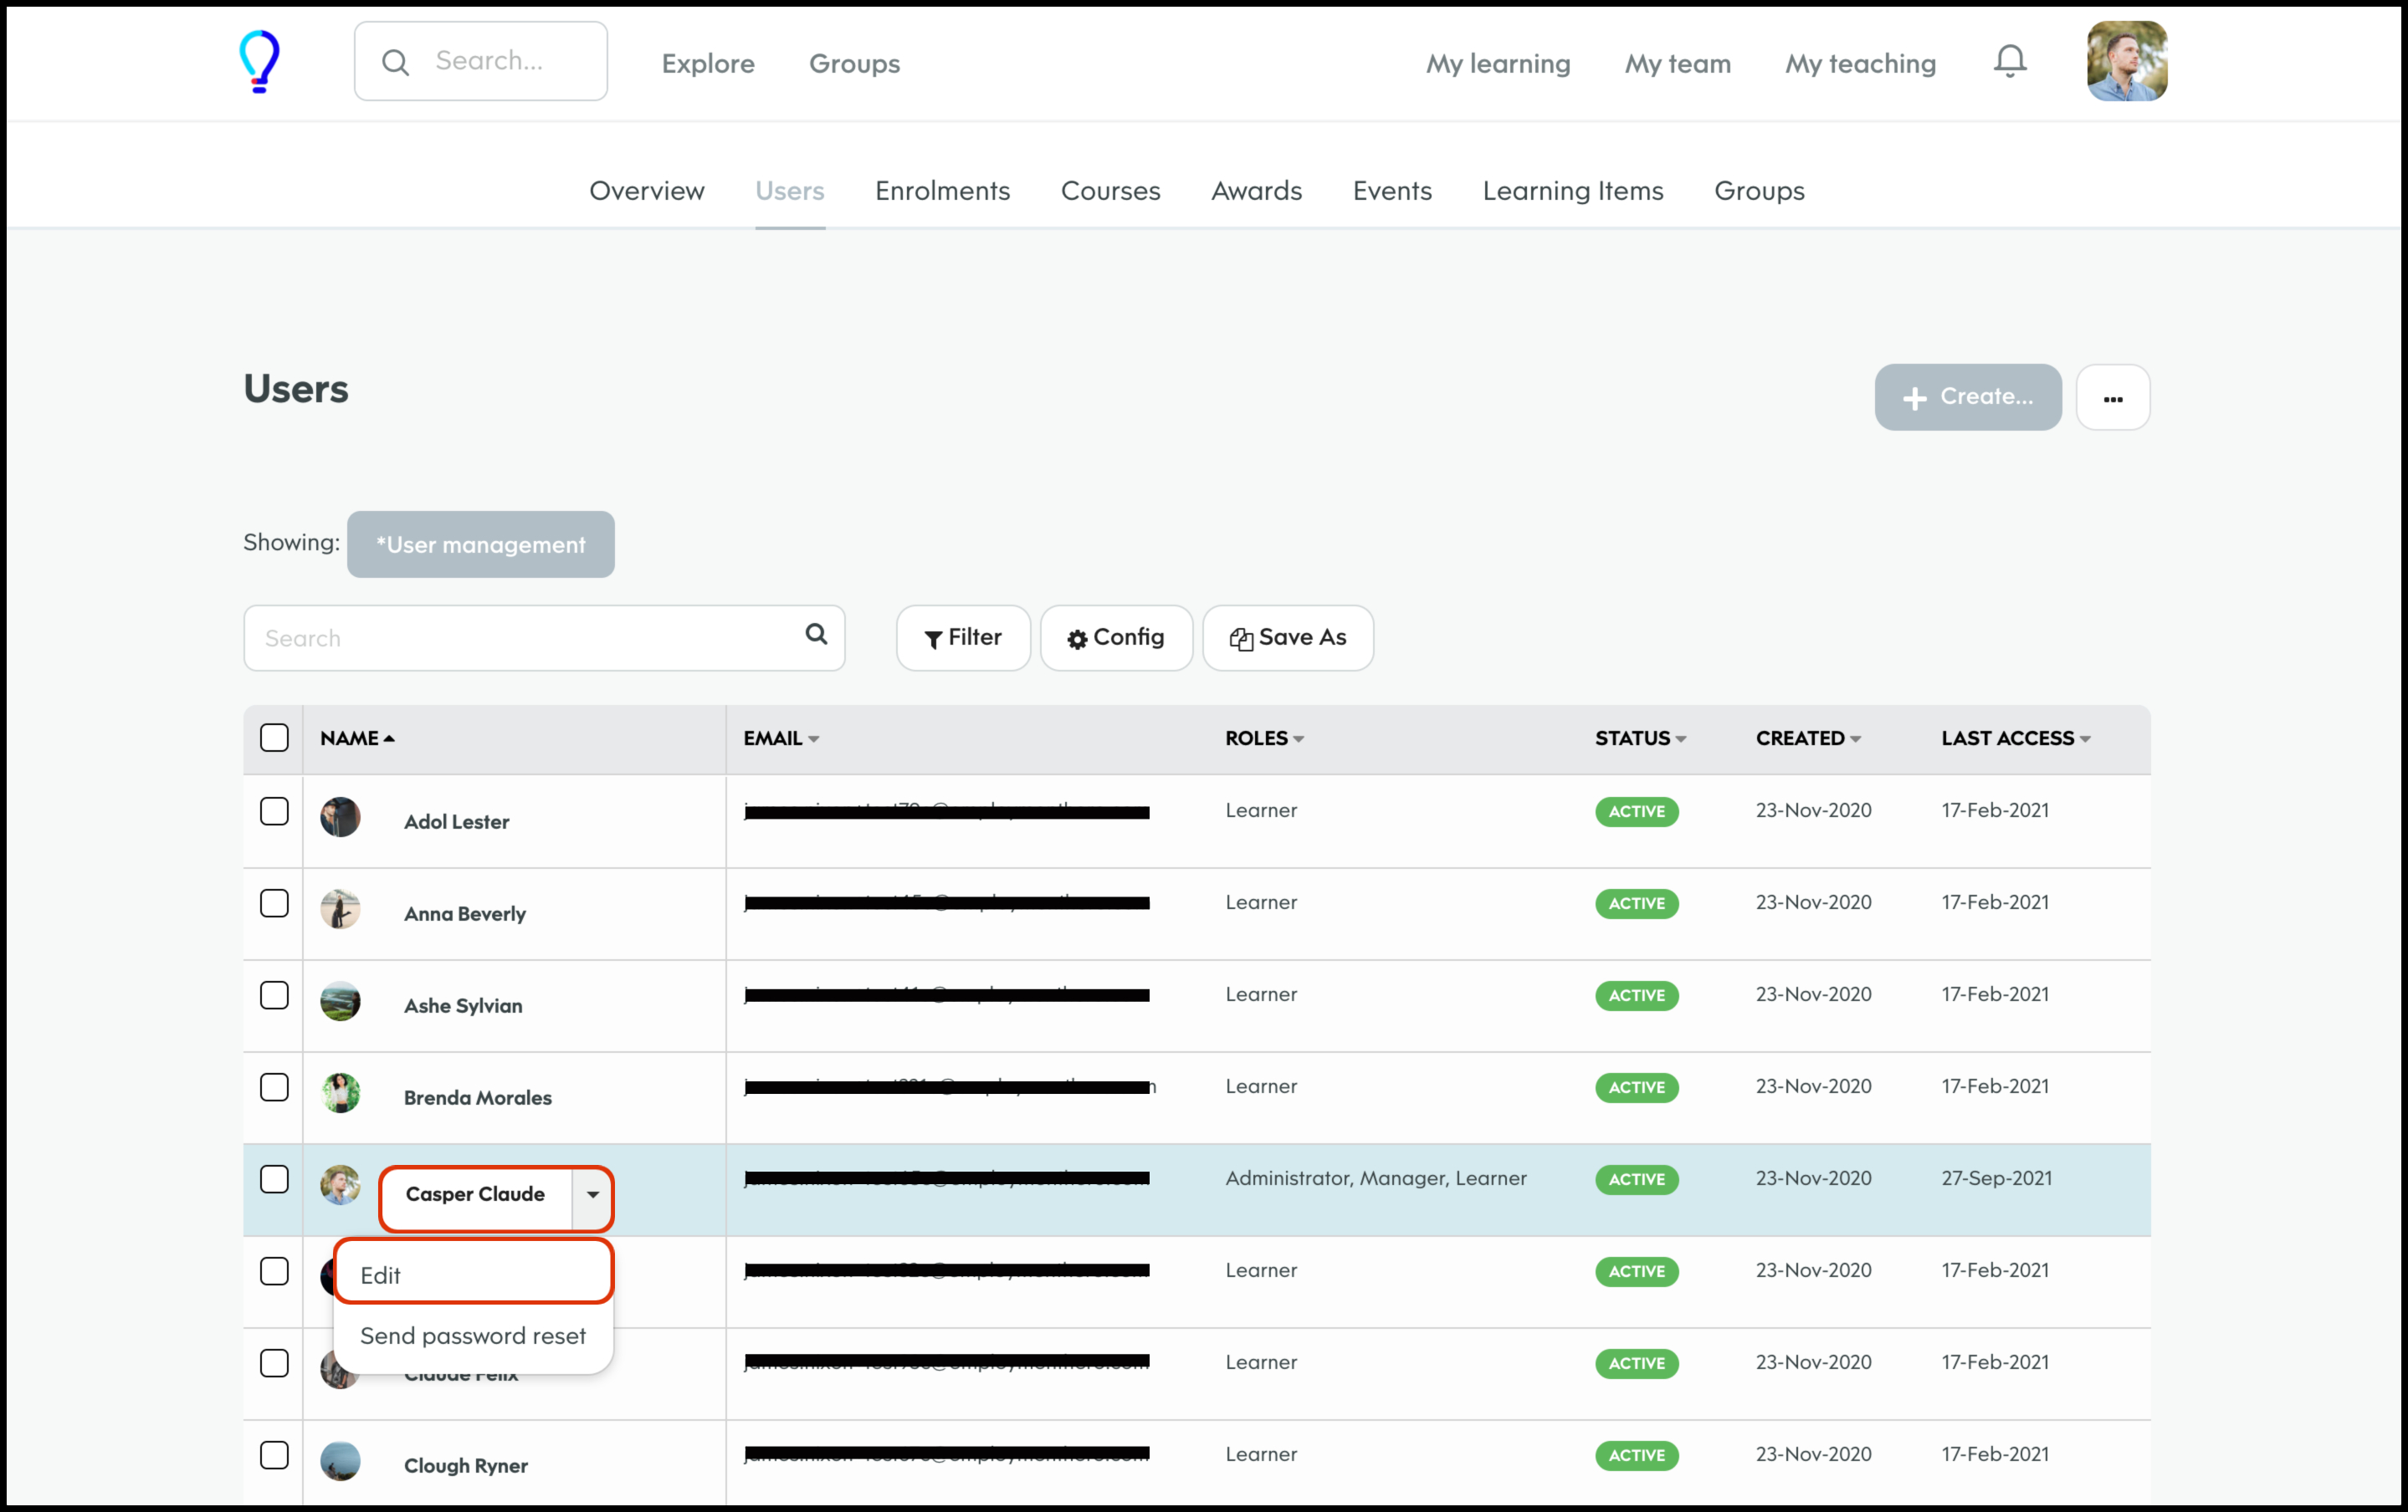Select the Casper Claude row checkbox

[274, 1179]
